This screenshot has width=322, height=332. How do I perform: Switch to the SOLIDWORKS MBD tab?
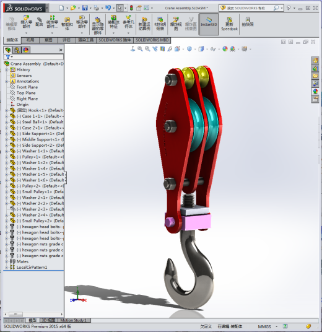click(x=152, y=40)
